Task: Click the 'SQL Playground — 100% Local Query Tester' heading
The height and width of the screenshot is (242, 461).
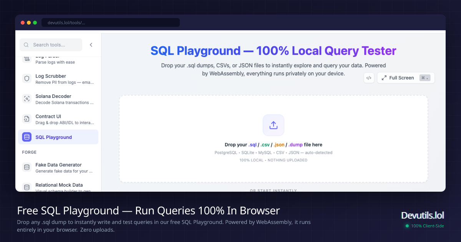Action: 274,51
